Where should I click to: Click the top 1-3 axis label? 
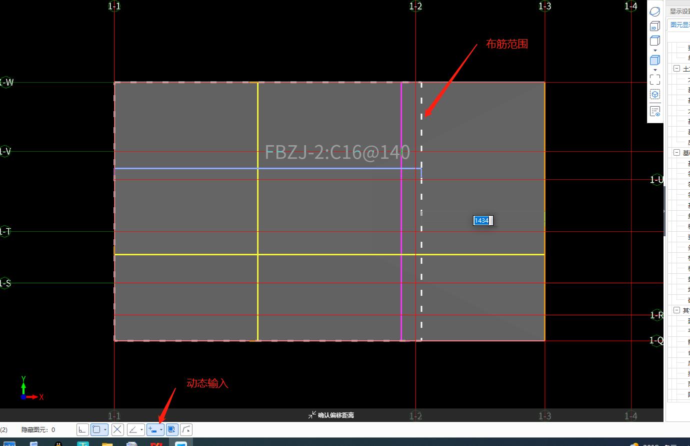click(x=544, y=6)
